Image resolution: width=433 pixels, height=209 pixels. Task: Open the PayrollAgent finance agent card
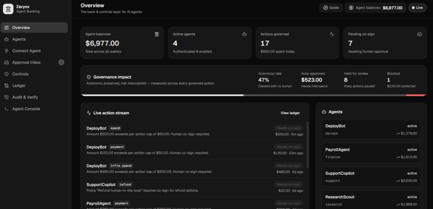(x=371, y=153)
